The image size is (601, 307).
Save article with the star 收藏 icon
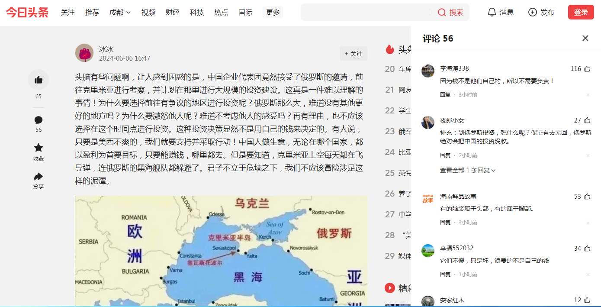[39, 148]
